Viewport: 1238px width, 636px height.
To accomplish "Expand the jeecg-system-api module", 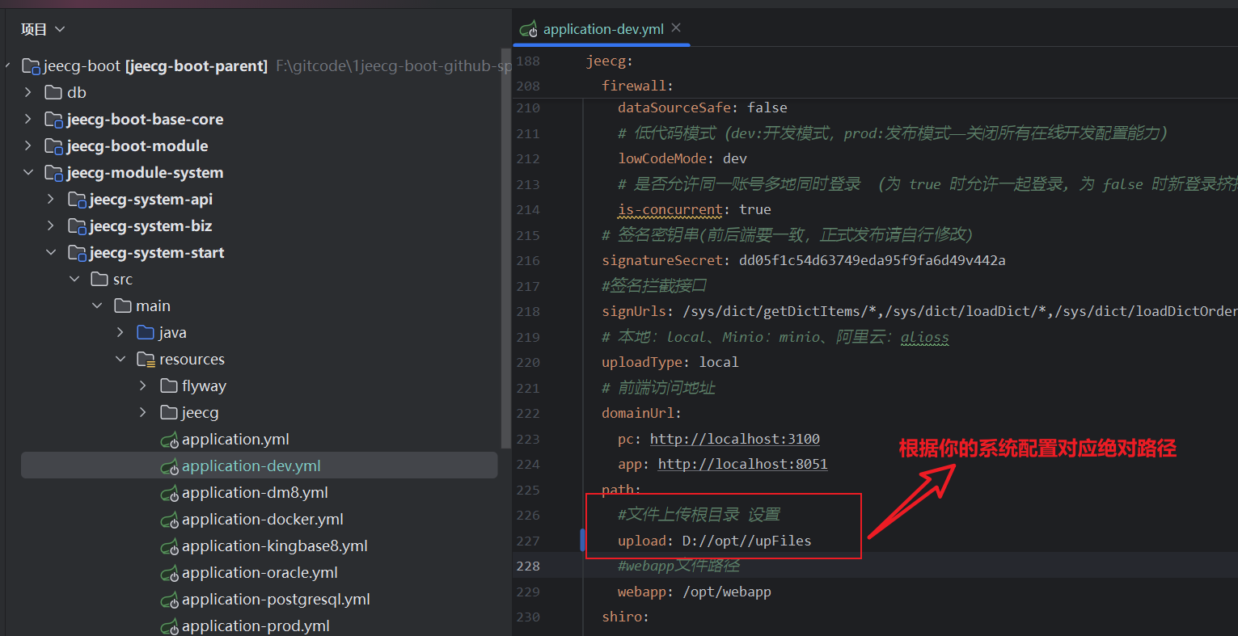I will (51, 199).
